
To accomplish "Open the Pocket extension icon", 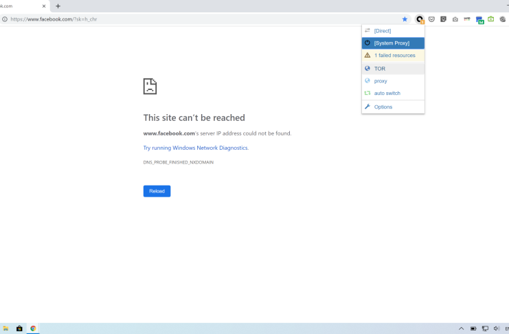I will [x=431, y=19].
